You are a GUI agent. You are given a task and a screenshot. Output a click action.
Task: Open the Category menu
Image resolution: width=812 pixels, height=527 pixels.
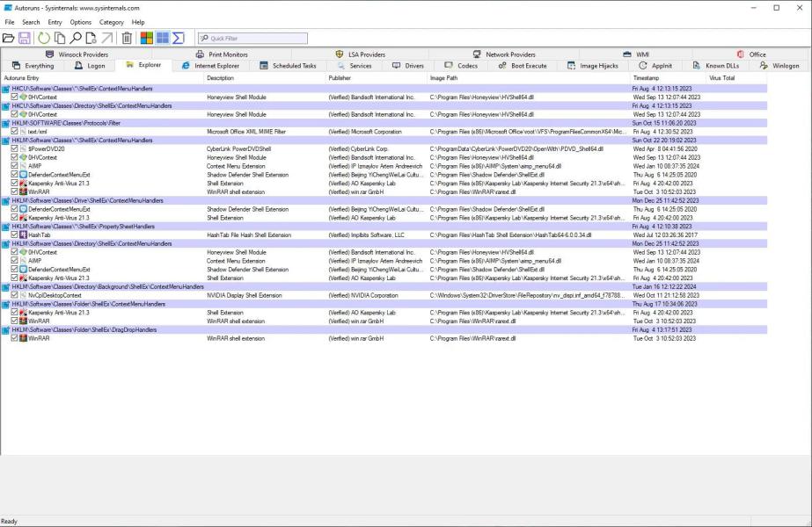click(112, 22)
